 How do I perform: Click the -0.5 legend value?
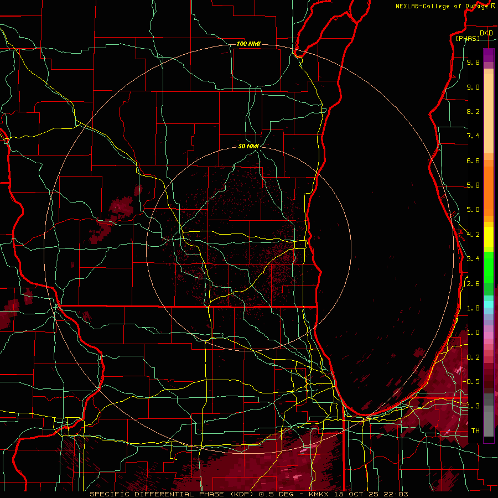(471, 382)
